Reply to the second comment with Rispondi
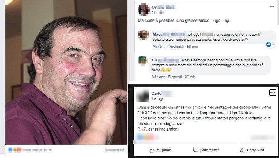This screenshot has height=158, width=279. 175,77
